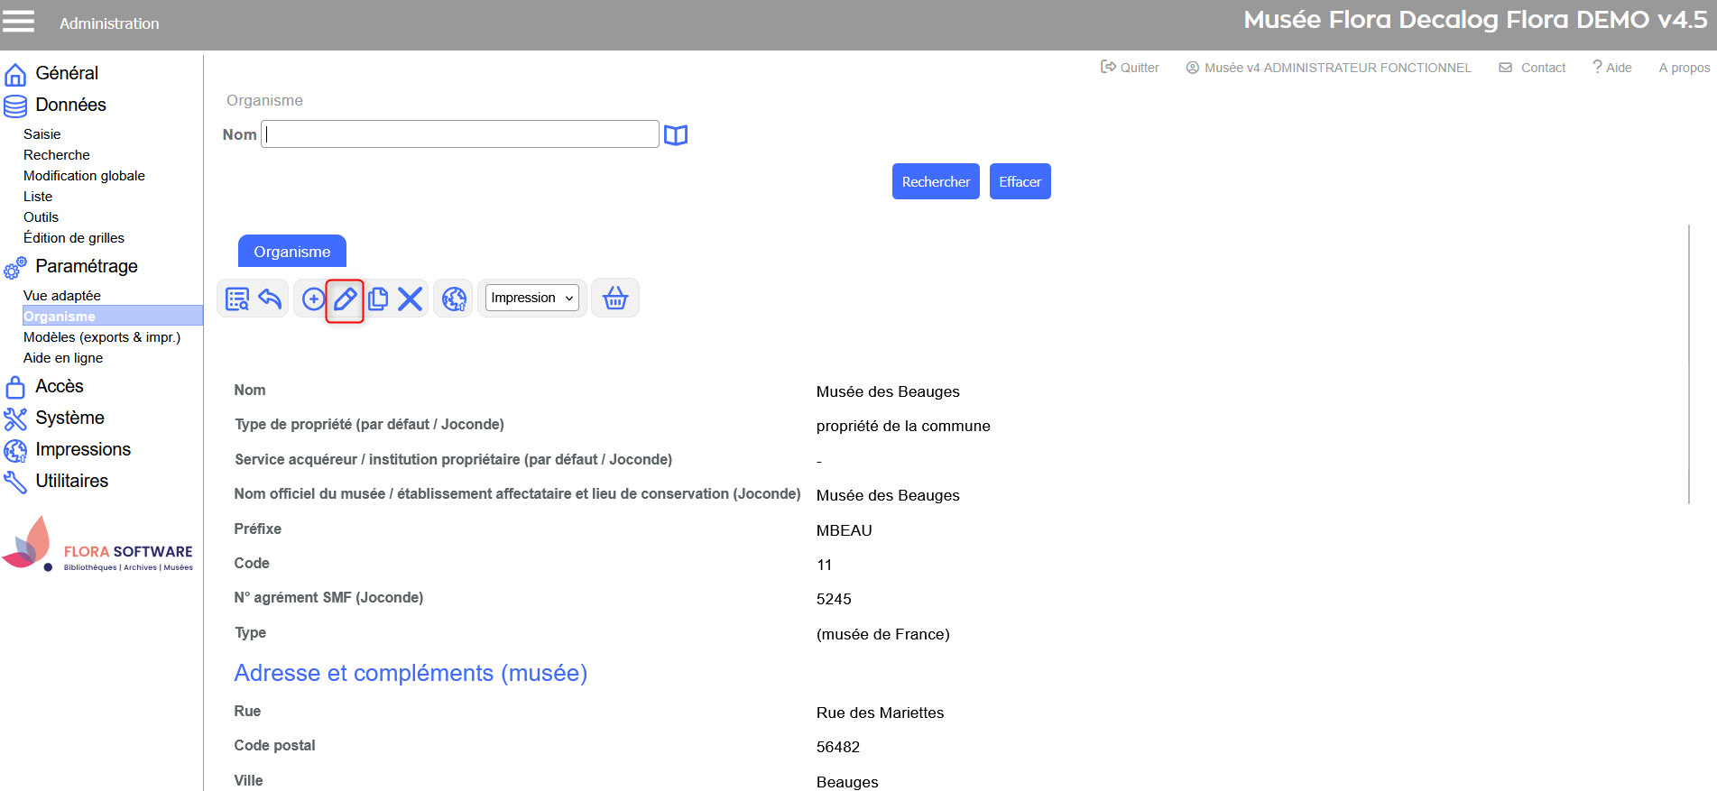Image resolution: width=1717 pixels, height=791 pixels.
Task: Click the globe export icon
Action: coord(454,299)
